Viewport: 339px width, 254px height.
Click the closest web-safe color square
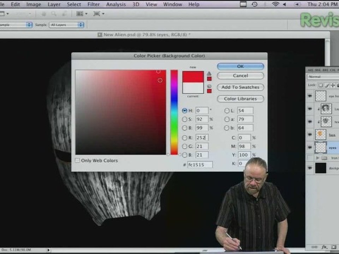(209, 91)
